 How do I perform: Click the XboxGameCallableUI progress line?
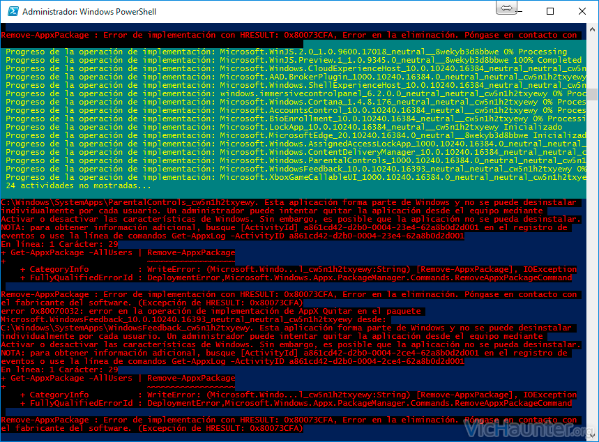(x=296, y=177)
